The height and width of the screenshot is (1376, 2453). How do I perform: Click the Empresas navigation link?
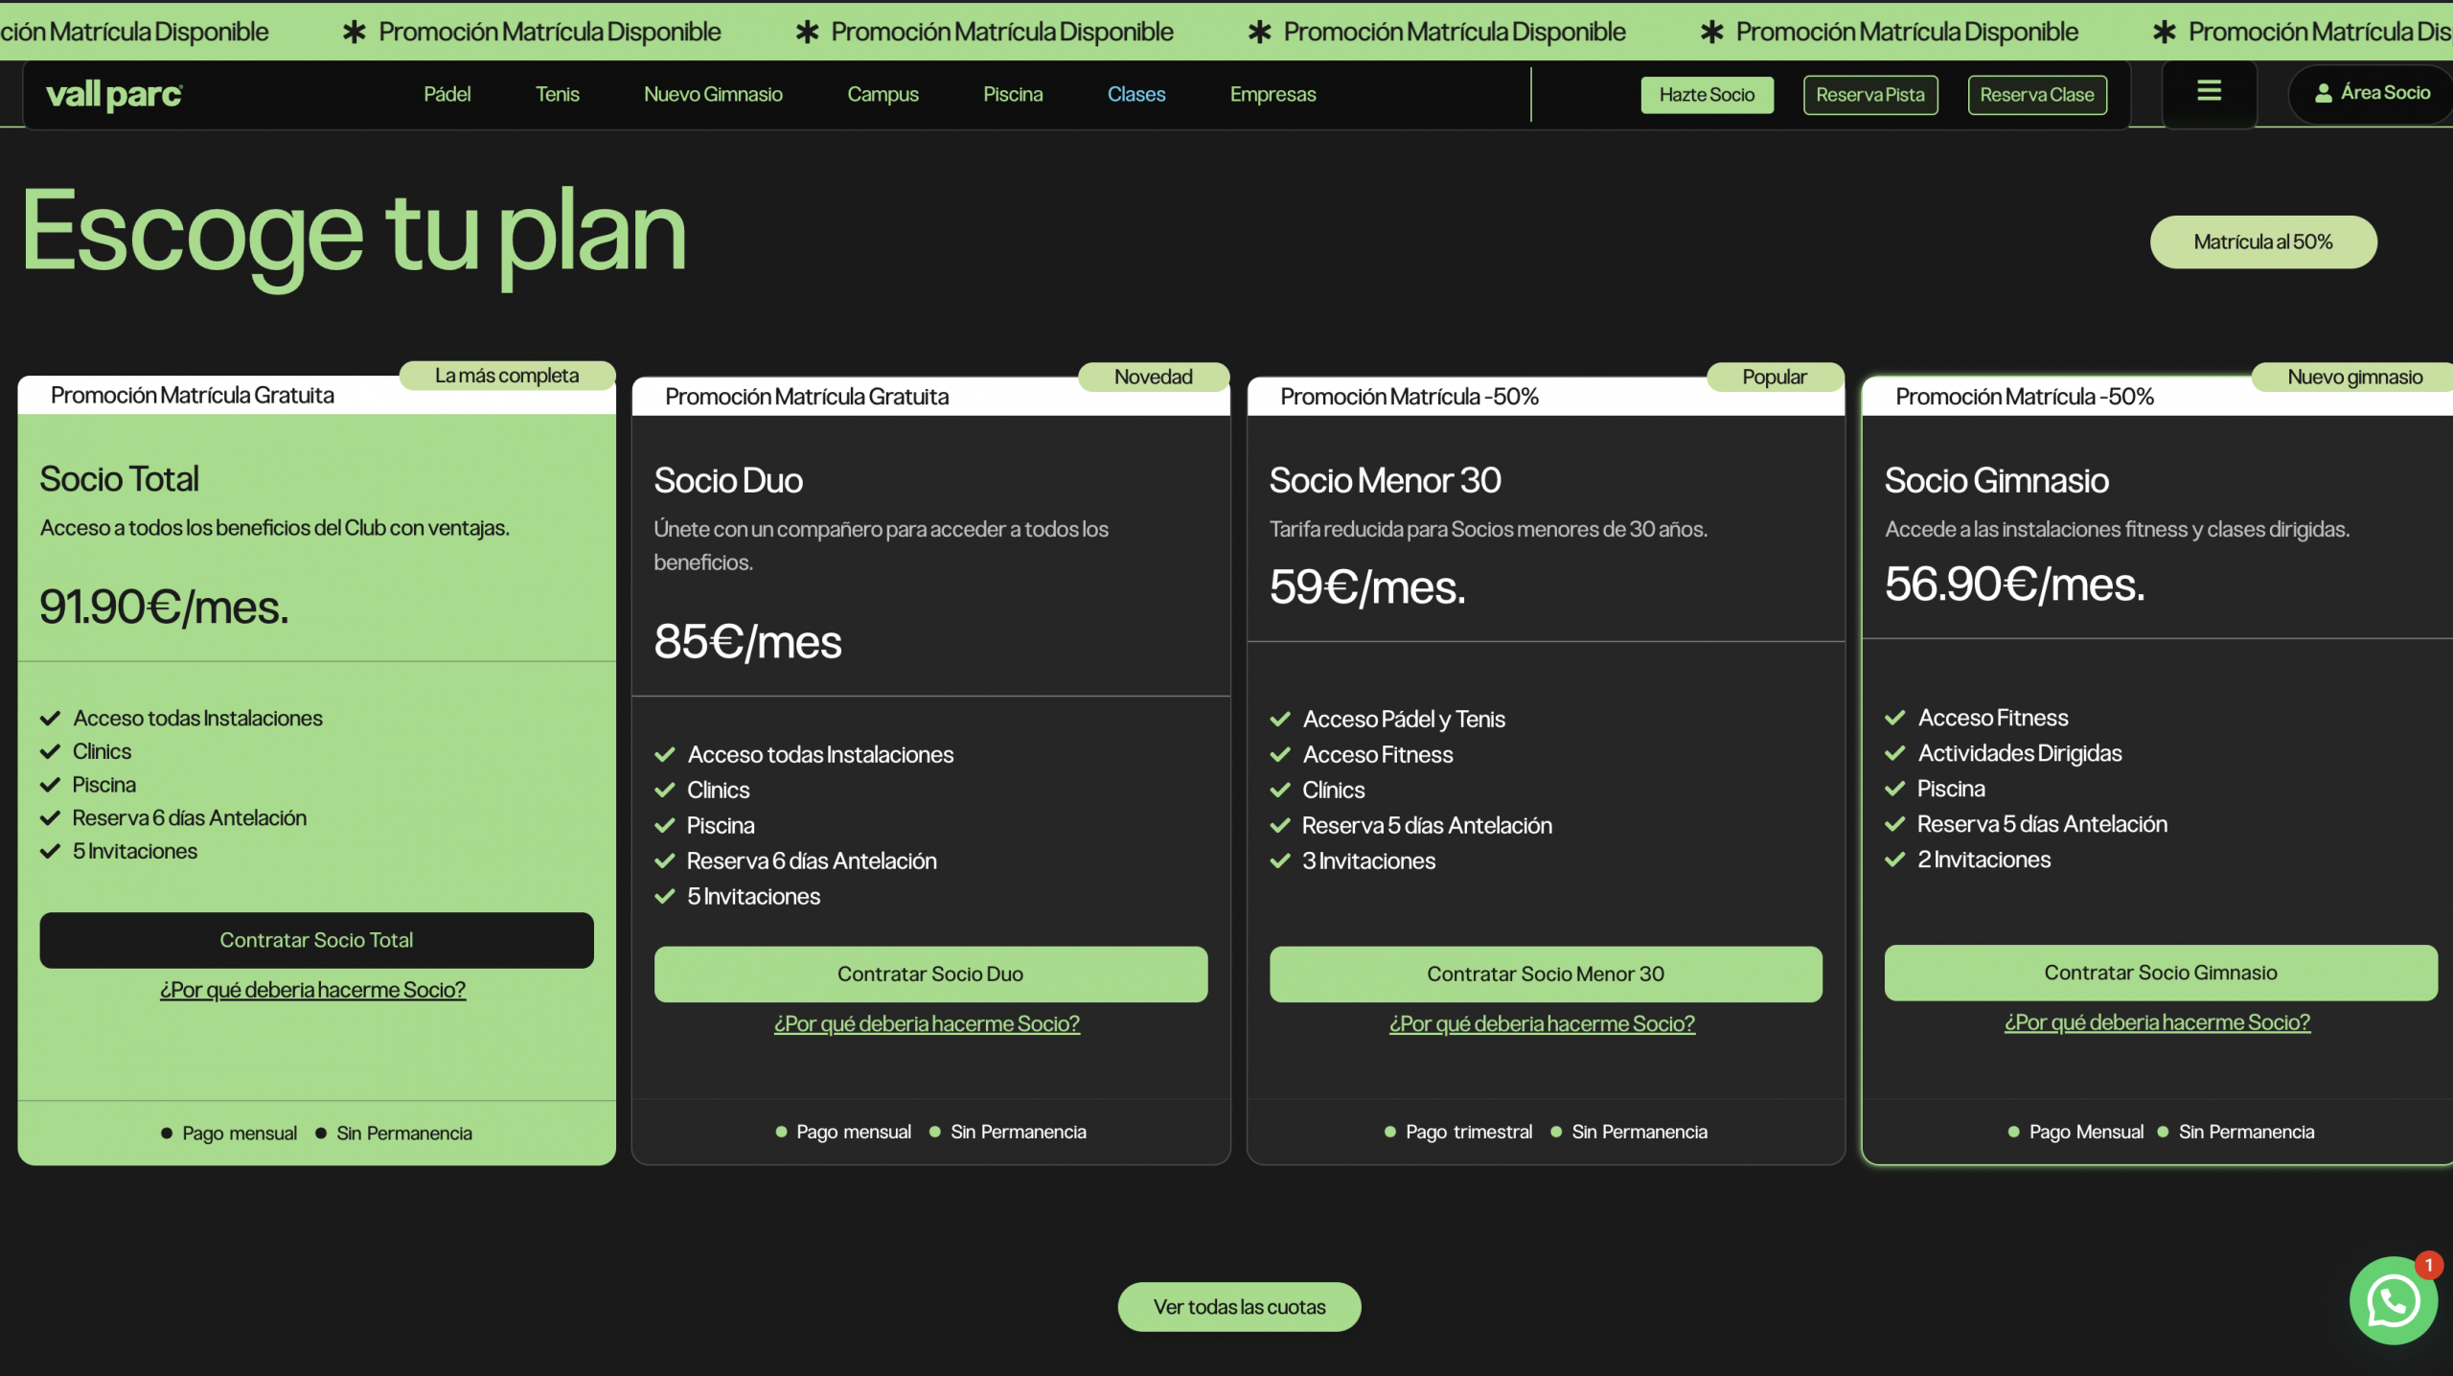(x=1272, y=94)
